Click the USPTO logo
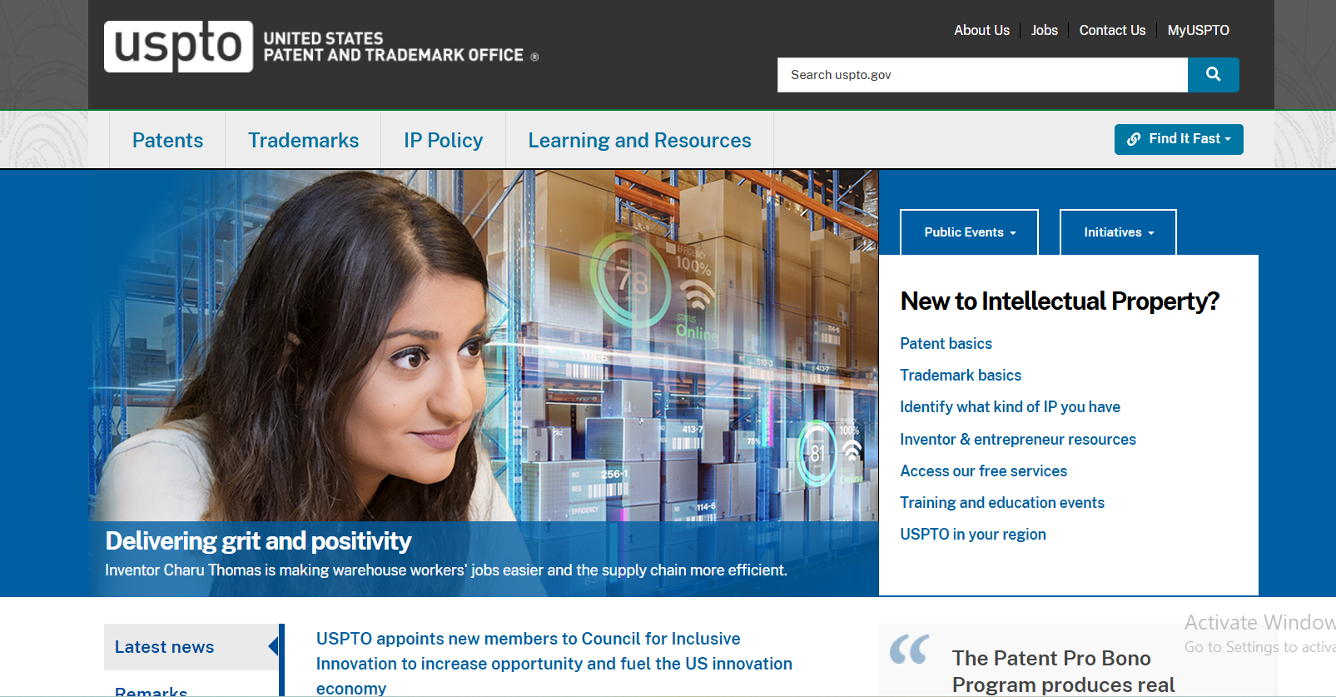This screenshot has height=697, width=1336. point(178,47)
